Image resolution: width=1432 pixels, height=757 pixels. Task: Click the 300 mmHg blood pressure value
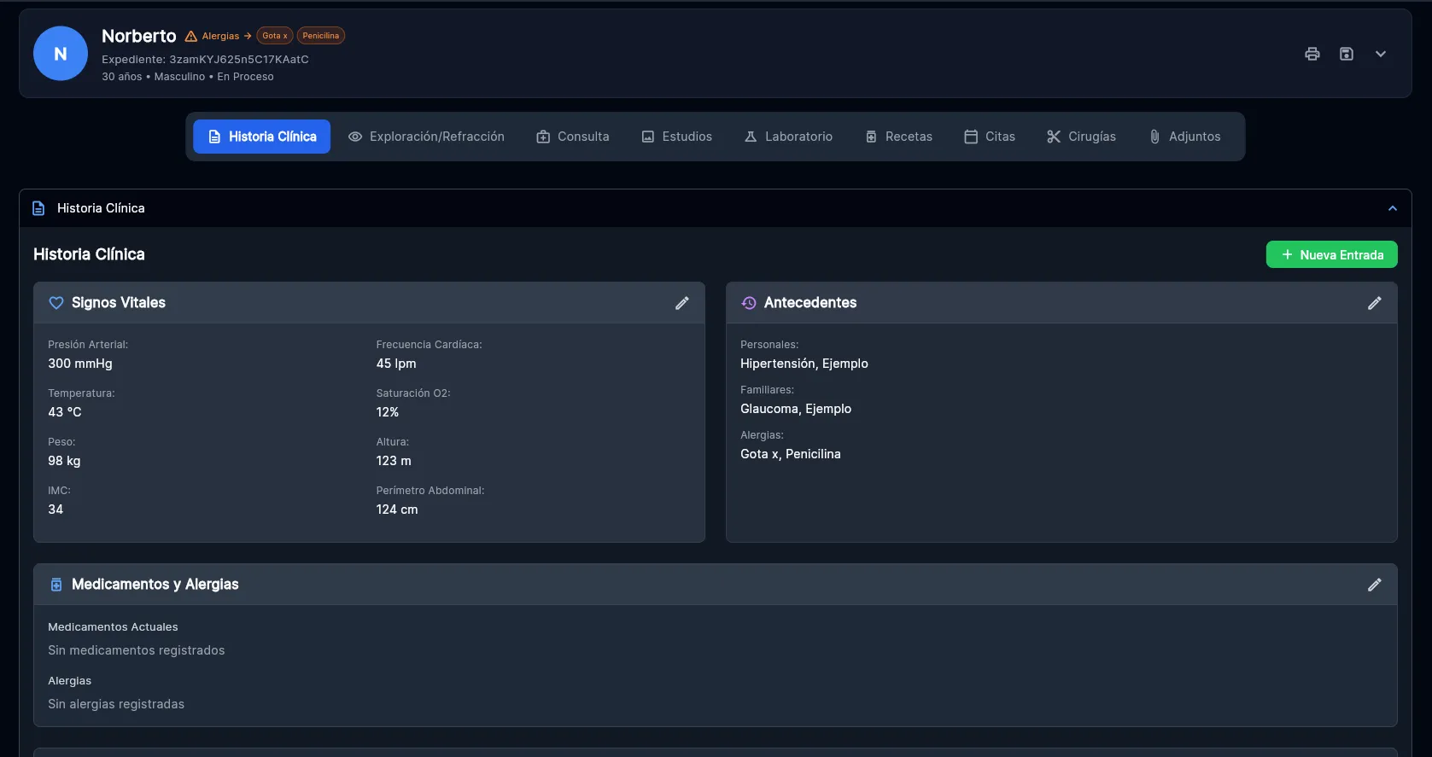pos(80,364)
